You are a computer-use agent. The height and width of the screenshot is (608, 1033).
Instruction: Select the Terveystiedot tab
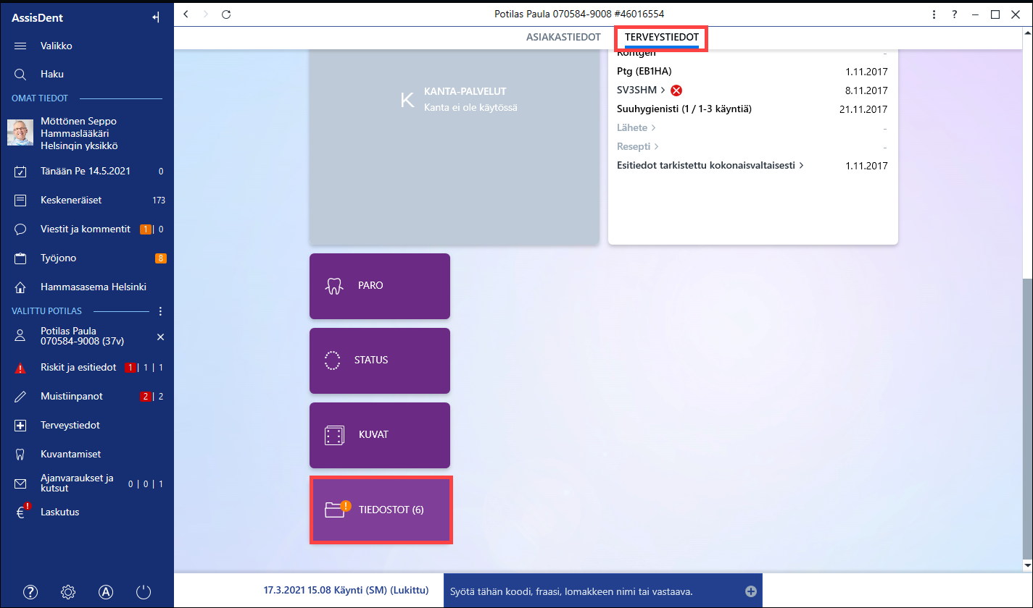[x=661, y=36]
